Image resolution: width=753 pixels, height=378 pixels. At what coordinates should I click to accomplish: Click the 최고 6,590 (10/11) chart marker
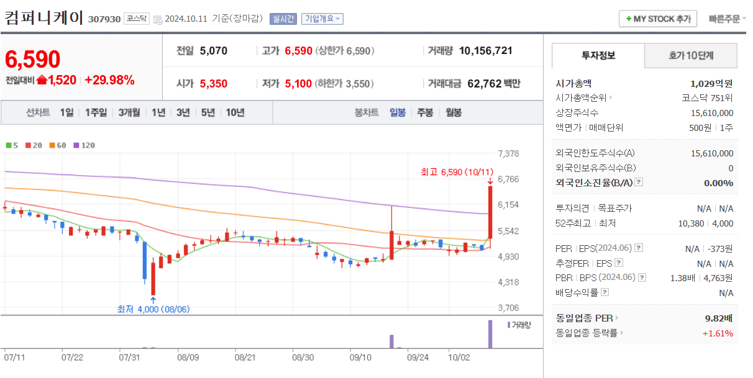[x=457, y=172]
